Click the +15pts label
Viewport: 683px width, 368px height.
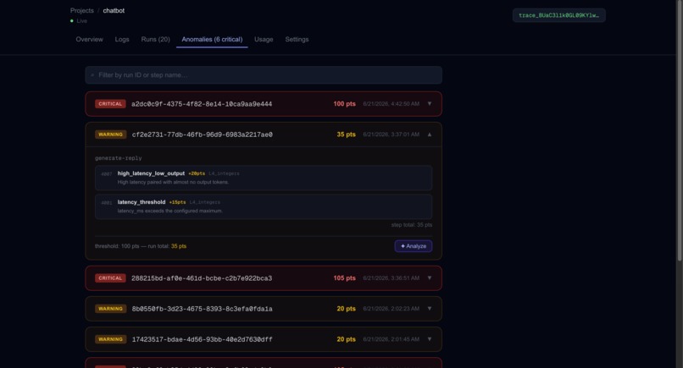177,202
